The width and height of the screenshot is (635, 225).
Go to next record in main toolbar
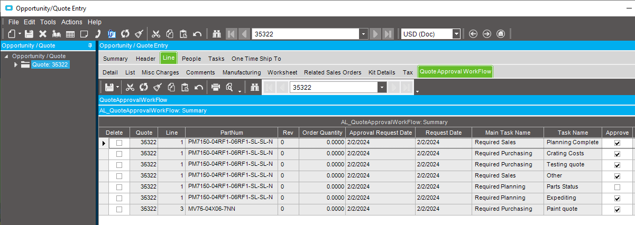[375, 34]
